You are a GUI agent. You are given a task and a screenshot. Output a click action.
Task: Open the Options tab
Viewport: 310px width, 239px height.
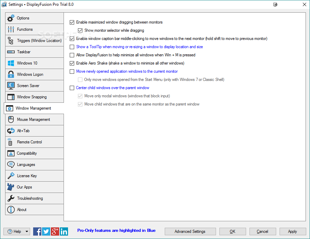(35, 18)
